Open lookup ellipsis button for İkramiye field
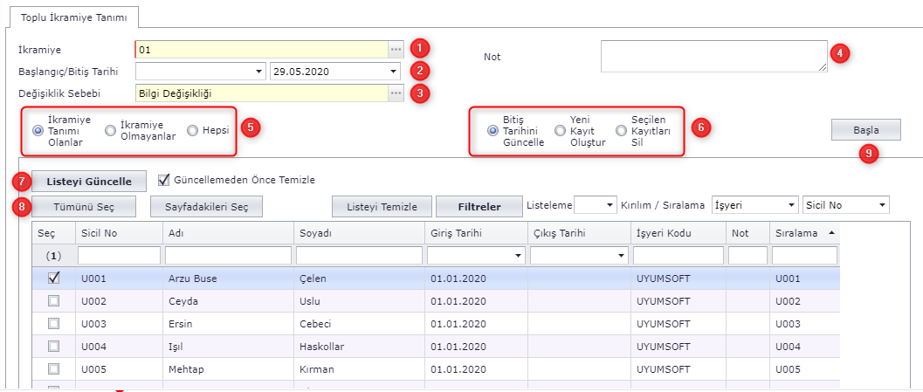This screenshot has width=923, height=392. [x=396, y=49]
